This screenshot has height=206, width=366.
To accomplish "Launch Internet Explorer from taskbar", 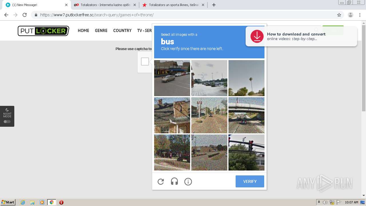I will pyautogui.click(x=23, y=202).
